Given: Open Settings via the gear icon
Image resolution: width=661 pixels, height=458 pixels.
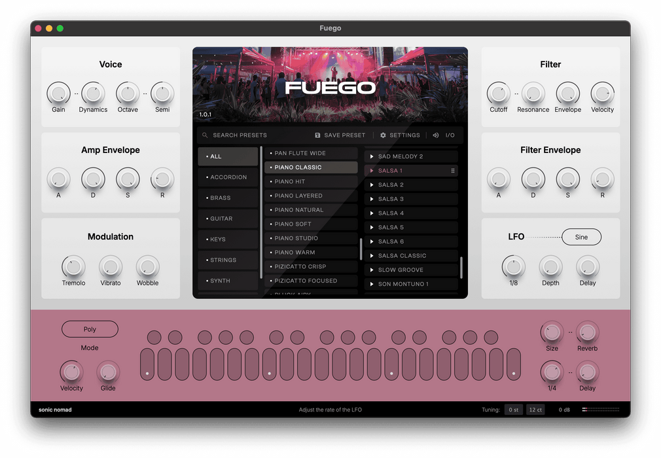Looking at the screenshot, I should click(383, 135).
